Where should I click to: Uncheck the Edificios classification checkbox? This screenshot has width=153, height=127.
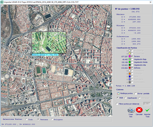[132, 68]
